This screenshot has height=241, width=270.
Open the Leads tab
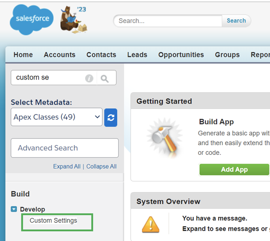[137, 55]
